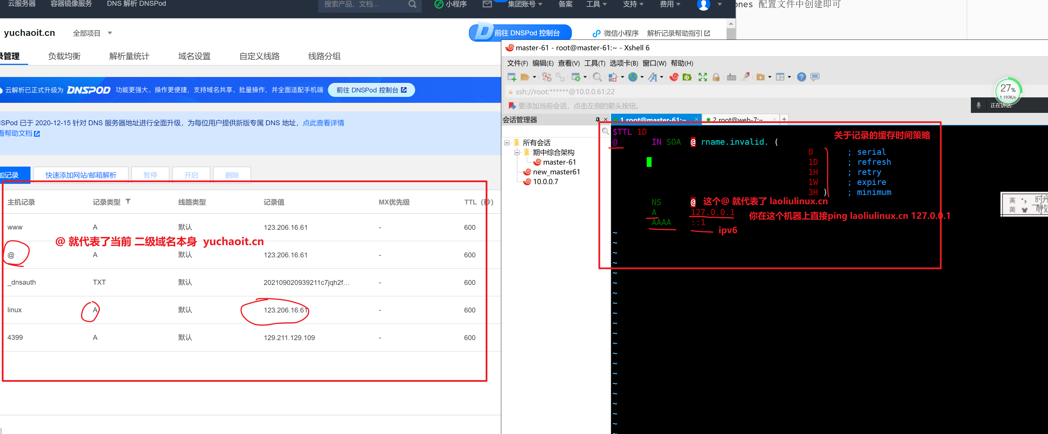Open 解析记录帮助指引 link
1048x434 pixels.
(x=678, y=33)
